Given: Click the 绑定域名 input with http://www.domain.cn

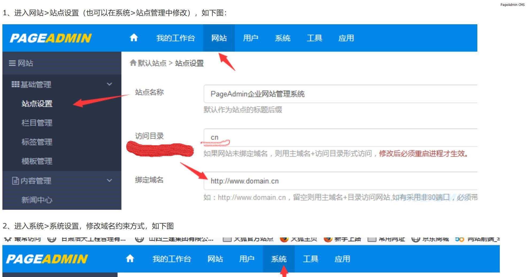Looking at the screenshot, I should click(340, 181).
